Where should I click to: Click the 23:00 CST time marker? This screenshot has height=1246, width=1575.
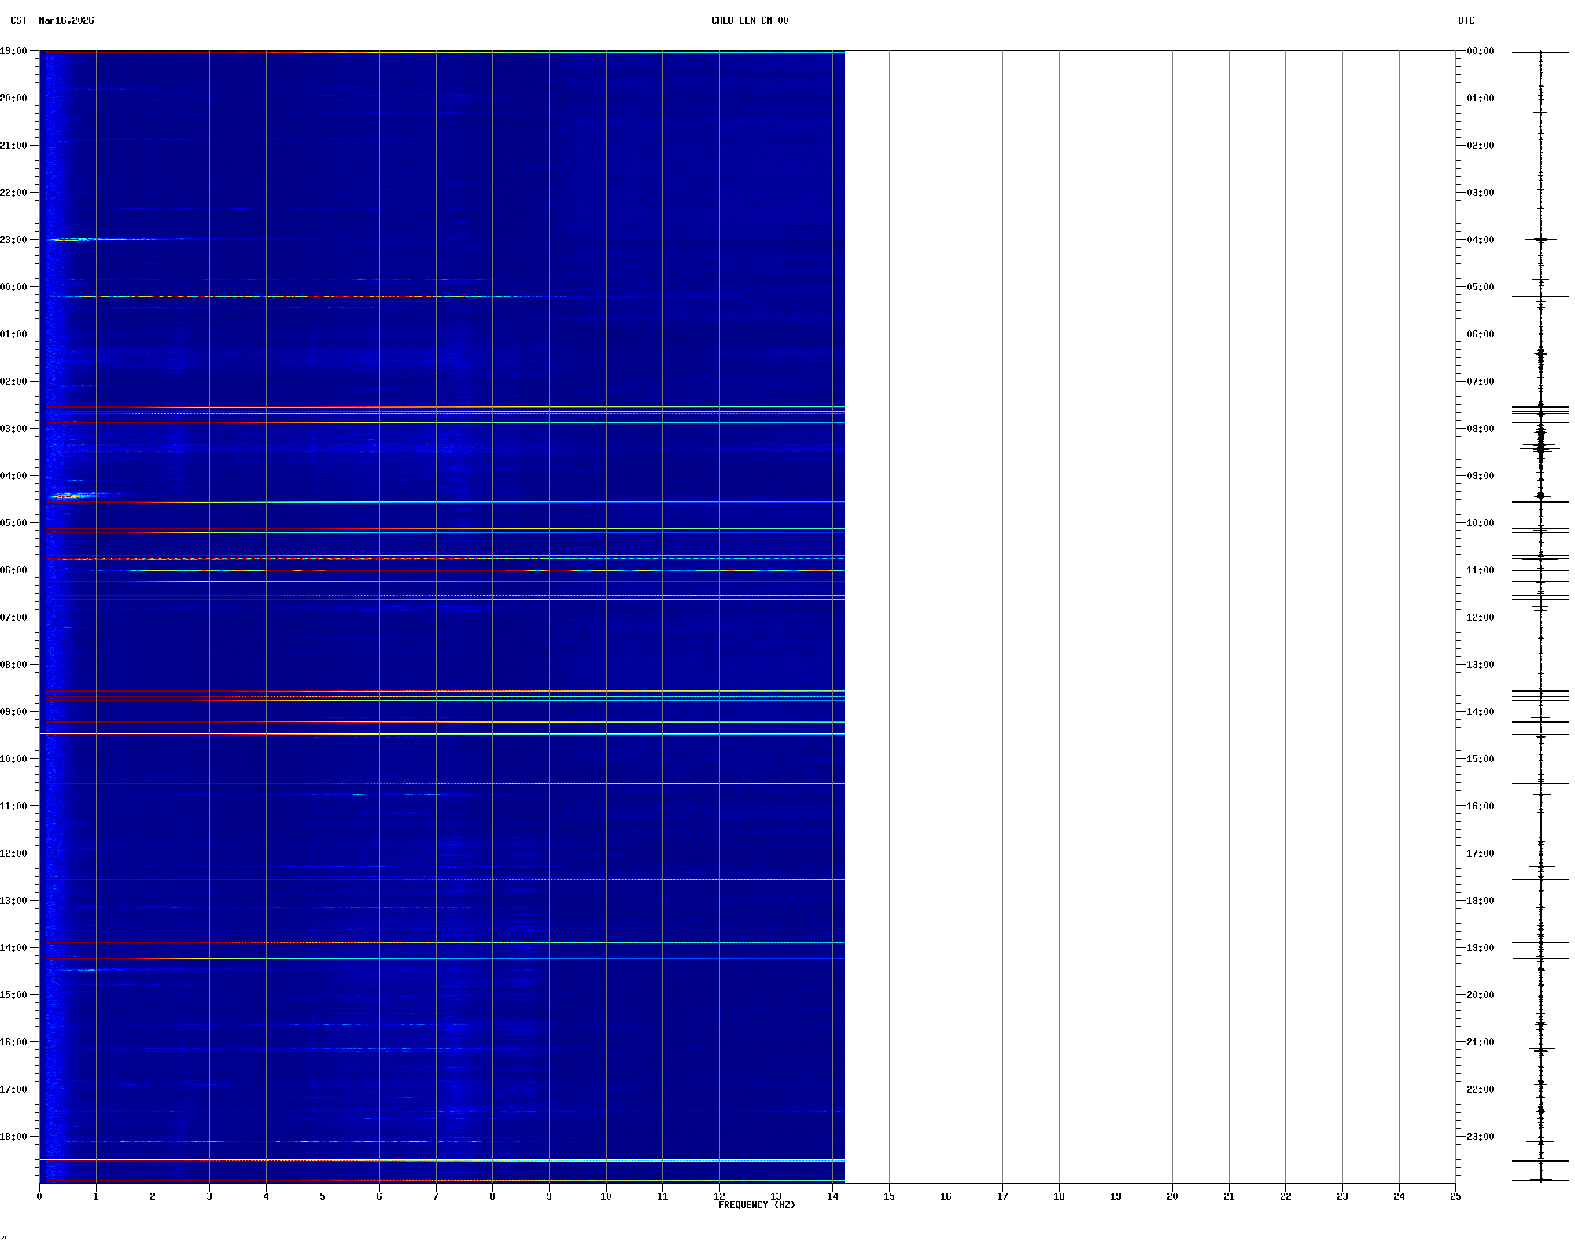[x=13, y=240]
